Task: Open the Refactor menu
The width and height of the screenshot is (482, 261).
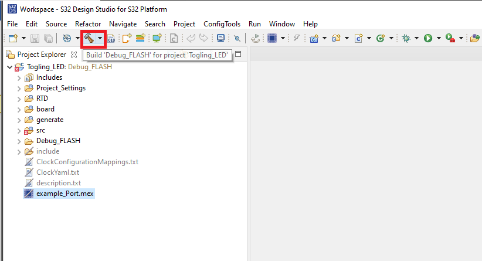Action: (x=88, y=24)
